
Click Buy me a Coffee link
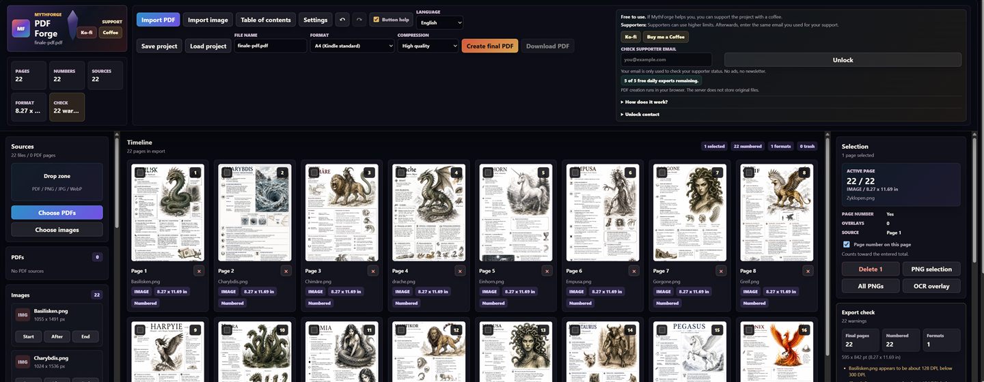coord(666,37)
